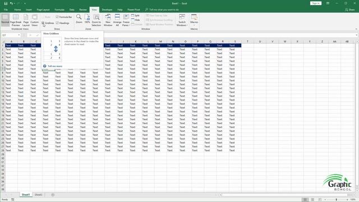Open the Formulas ribbon tab
The height and width of the screenshot is (202, 359).
[59, 10]
